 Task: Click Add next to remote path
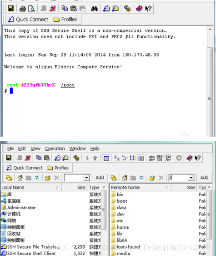point(204,178)
